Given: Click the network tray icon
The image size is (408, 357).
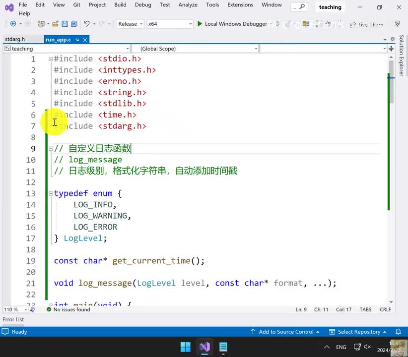Looking at the screenshot, I should click(x=357, y=347).
